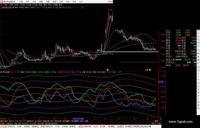Click the 多 multi-period sidebar button
Viewport: 200px width, 128px height.
click(x=198, y=102)
